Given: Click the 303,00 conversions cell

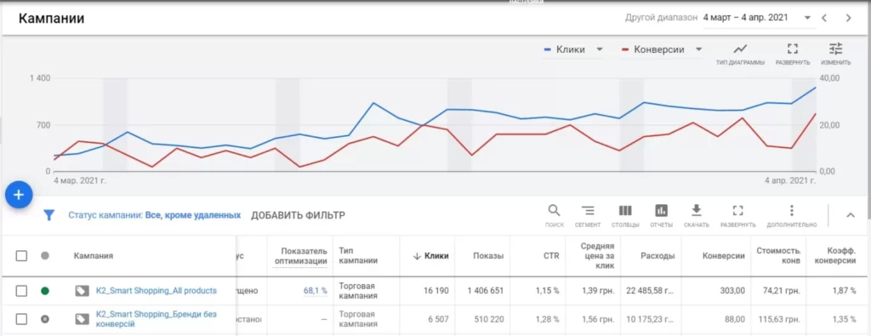Looking at the screenshot, I should pyautogui.click(x=732, y=290).
